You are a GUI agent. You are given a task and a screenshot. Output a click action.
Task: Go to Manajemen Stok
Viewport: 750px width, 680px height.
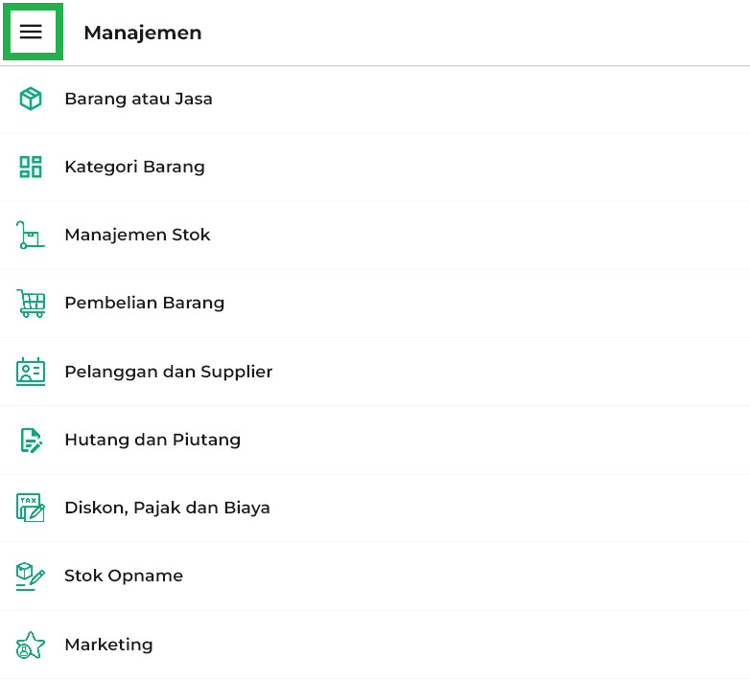tap(137, 235)
